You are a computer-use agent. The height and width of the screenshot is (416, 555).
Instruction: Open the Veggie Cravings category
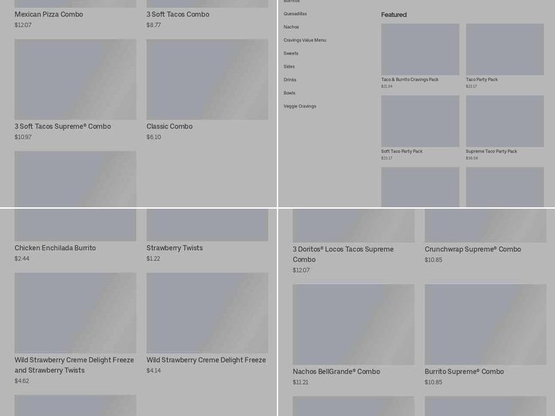coord(300,106)
